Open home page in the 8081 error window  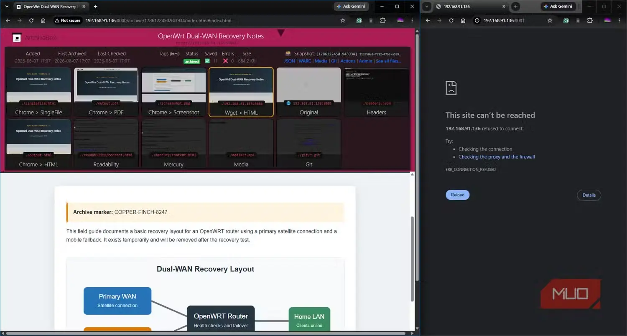[x=463, y=20]
